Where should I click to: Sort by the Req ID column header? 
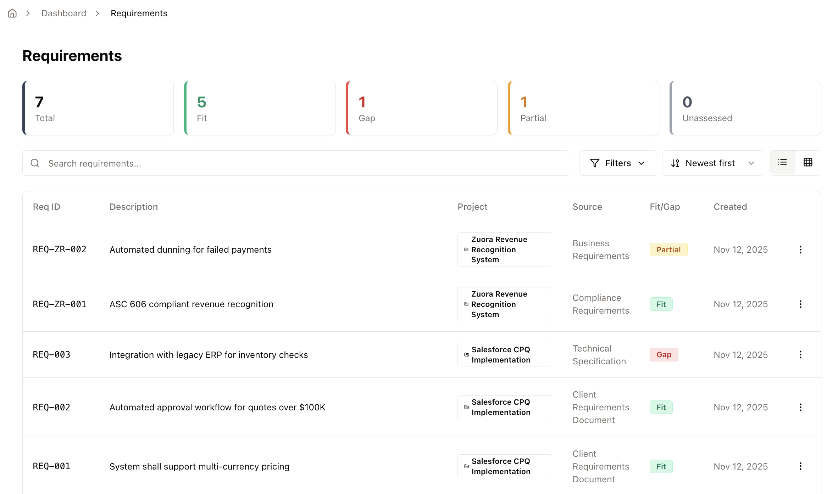pyautogui.click(x=46, y=207)
